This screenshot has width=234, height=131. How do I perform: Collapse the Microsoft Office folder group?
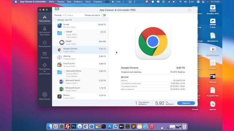point(64,71)
